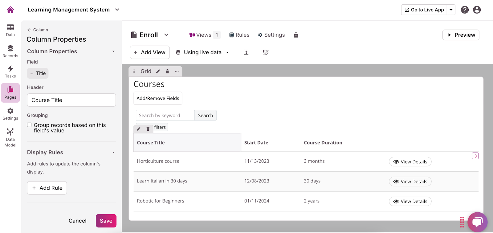The image size is (493, 233).
Task: Open the chat support bubble
Action: click(477, 222)
